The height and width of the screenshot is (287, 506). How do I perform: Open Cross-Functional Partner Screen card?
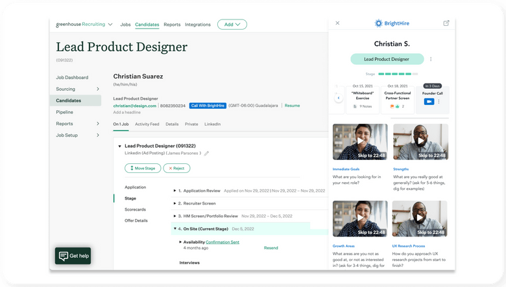pos(397,100)
